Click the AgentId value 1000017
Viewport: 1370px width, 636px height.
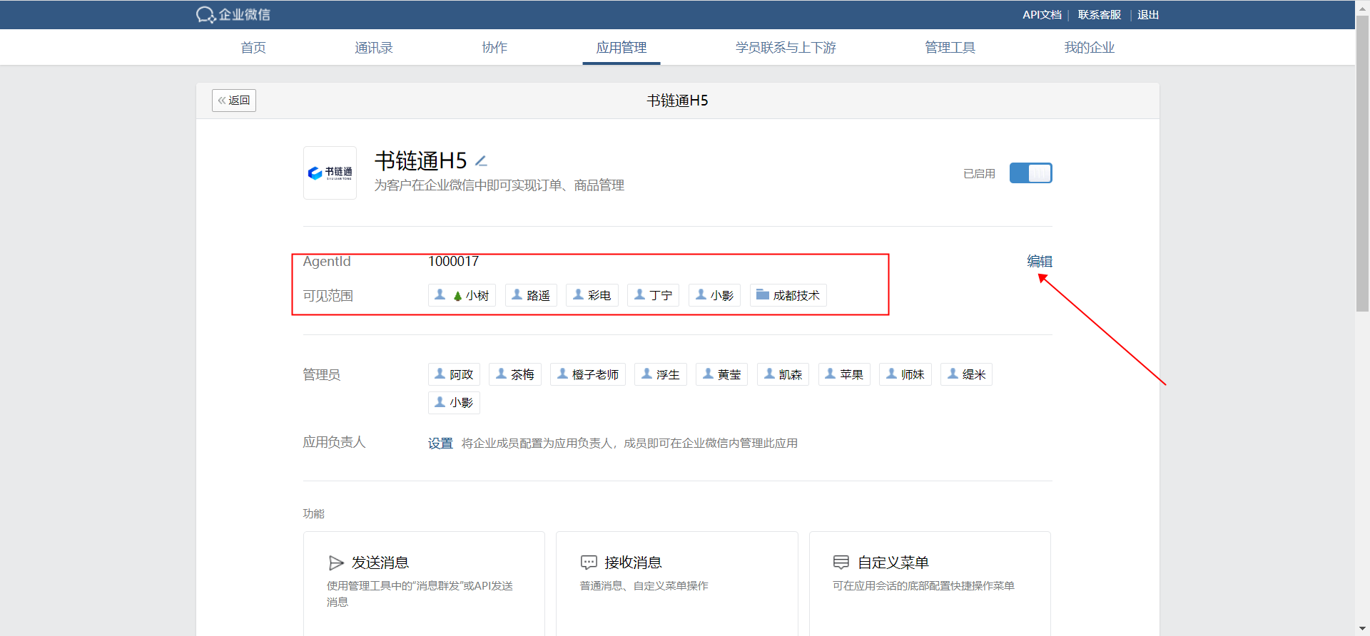[453, 262]
